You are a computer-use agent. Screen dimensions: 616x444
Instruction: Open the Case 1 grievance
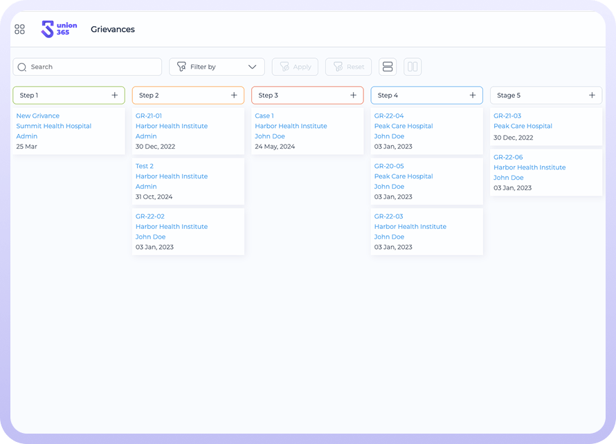point(264,116)
